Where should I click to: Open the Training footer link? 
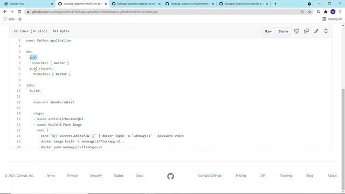[286, 176]
